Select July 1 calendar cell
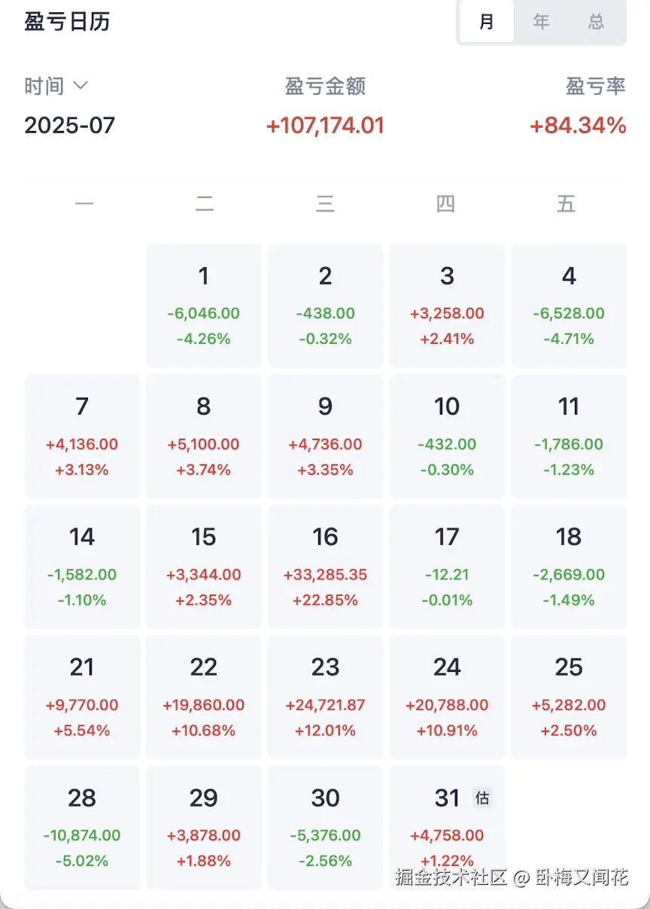The width and height of the screenshot is (650, 909). pyautogui.click(x=204, y=306)
